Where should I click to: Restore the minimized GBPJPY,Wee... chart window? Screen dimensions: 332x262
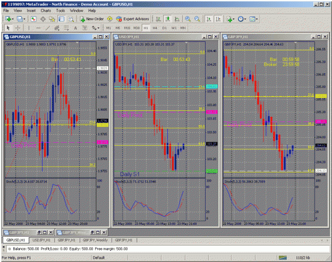pyautogui.click(x=92, y=232)
